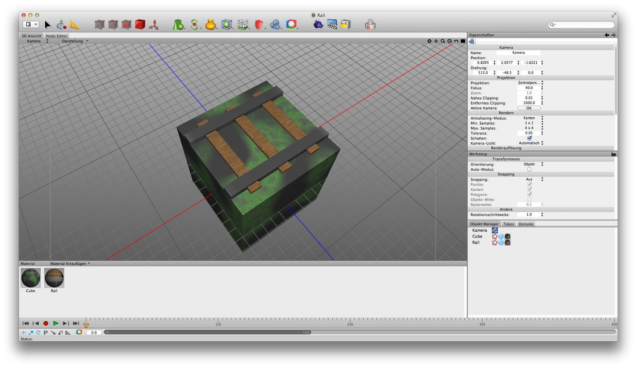Toggle the Punkte snapping checkbox
Screen dimensions: 637x368
(x=530, y=184)
